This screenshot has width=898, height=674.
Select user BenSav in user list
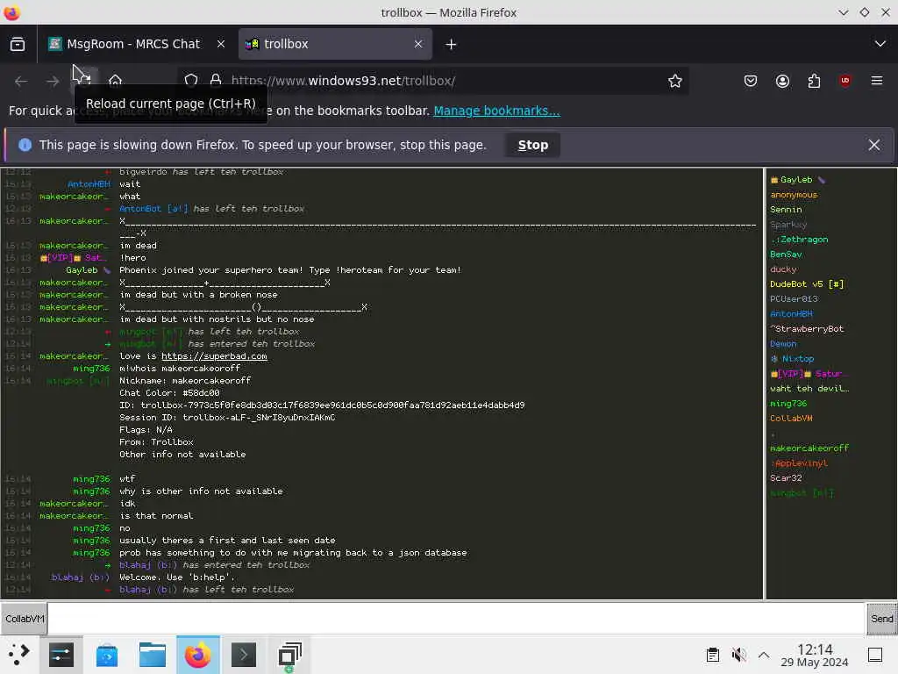(x=786, y=255)
